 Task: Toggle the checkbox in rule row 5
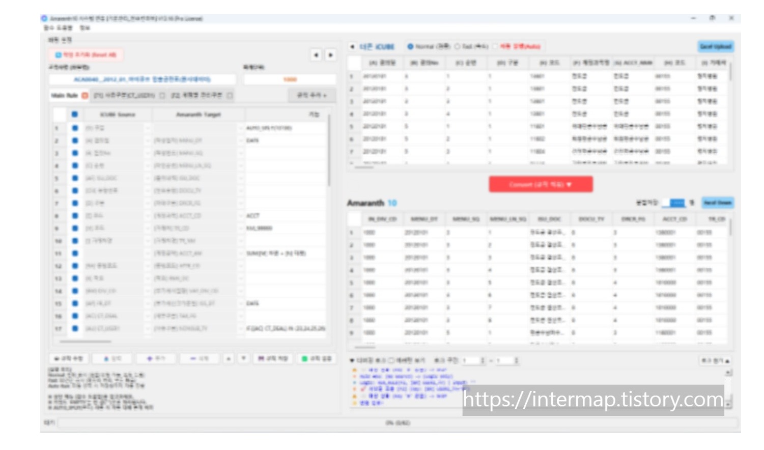(75, 178)
